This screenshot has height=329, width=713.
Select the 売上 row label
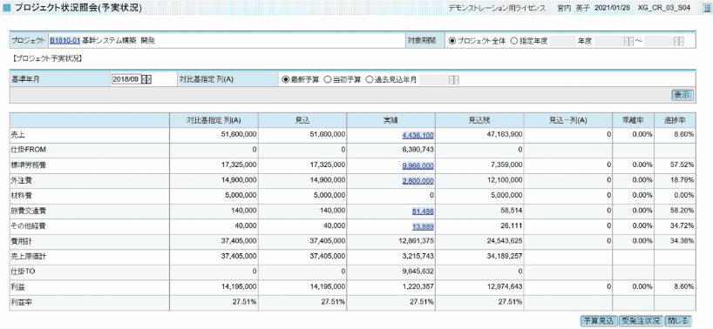tap(17, 135)
